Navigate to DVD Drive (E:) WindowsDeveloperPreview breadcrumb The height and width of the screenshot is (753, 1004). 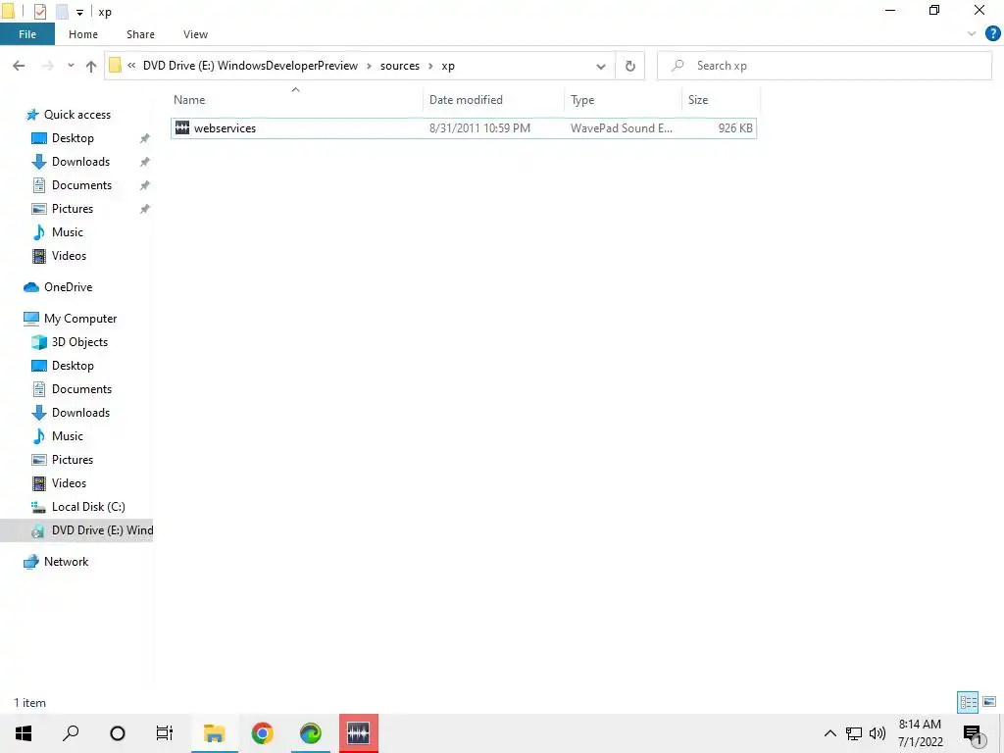(x=250, y=66)
